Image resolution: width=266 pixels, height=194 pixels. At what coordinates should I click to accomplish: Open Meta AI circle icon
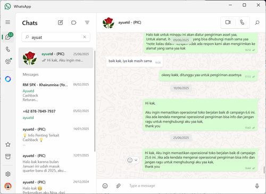(8, 79)
